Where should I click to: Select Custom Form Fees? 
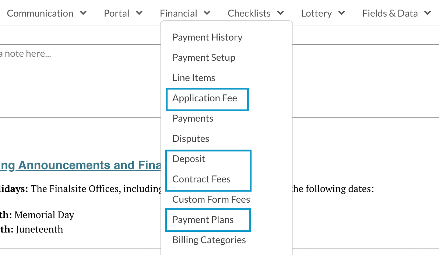(211, 199)
